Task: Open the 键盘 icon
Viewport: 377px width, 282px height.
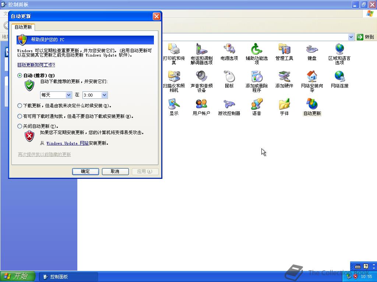Action: point(312,52)
